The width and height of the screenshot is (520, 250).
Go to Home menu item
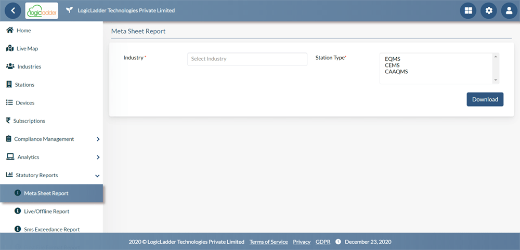pyautogui.click(x=51, y=31)
